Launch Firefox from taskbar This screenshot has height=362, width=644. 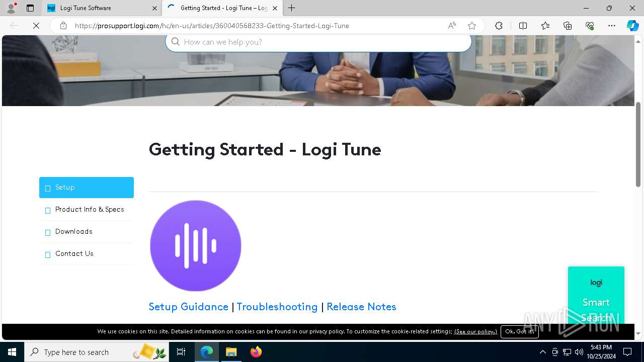pyautogui.click(x=256, y=352)
